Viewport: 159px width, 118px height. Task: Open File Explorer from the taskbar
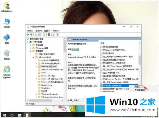tap(20, 115)
